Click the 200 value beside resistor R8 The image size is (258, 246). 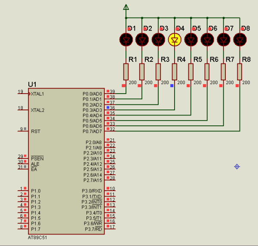coord(246,82)
